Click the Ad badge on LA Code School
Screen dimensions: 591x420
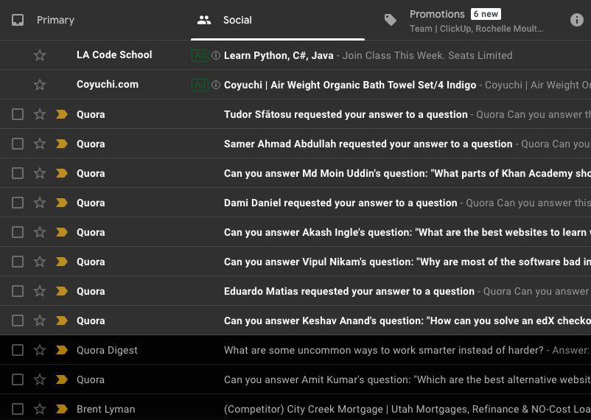[200, 55]
